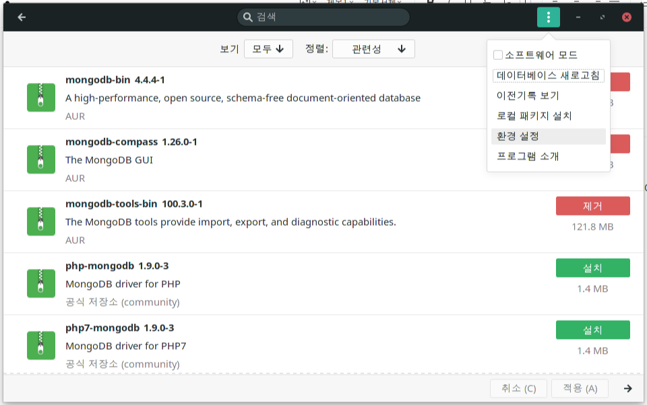
Task: Restore the package manager window size
Action: click(x=603, y=18)
